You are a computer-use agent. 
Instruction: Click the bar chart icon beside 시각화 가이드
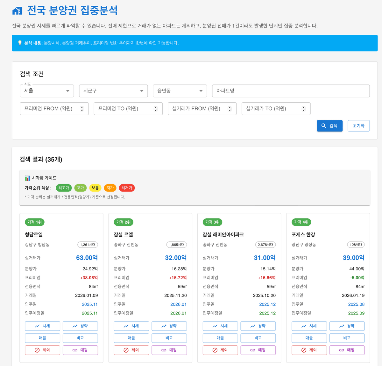(x=27, y=178)
